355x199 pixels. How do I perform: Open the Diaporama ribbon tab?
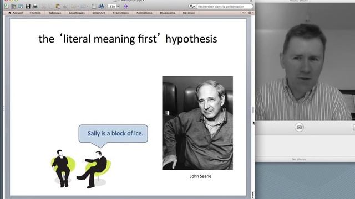168,13
